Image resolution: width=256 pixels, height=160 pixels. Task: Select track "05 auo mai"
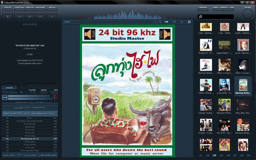pyautogui.click(x=30, y=130)
